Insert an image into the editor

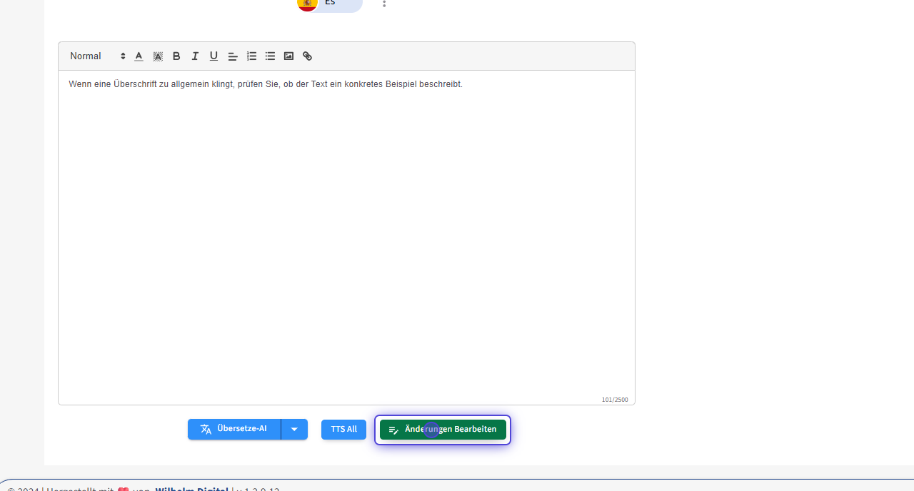point(288,56)
